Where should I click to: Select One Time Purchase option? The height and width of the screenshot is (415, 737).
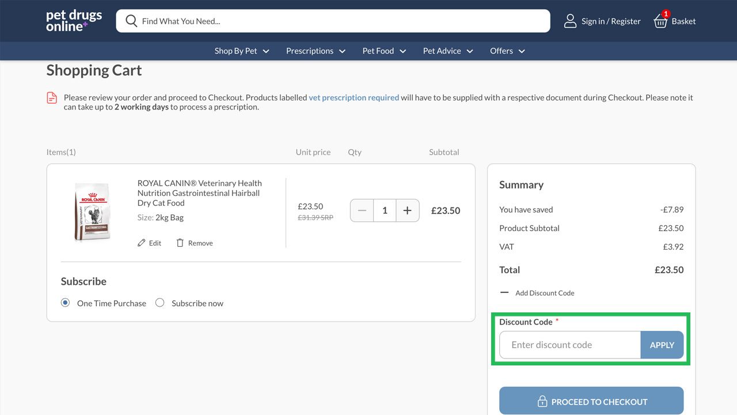tap(66, 303)
